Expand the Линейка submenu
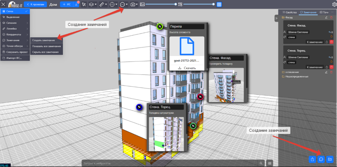 pyautogui.click(x=15, y=29)
